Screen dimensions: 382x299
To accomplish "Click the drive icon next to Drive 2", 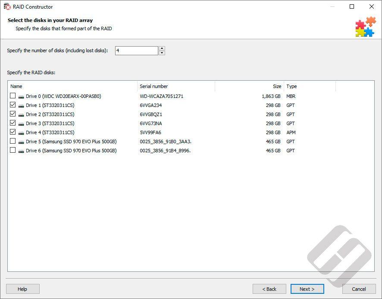I will point(21,115).
